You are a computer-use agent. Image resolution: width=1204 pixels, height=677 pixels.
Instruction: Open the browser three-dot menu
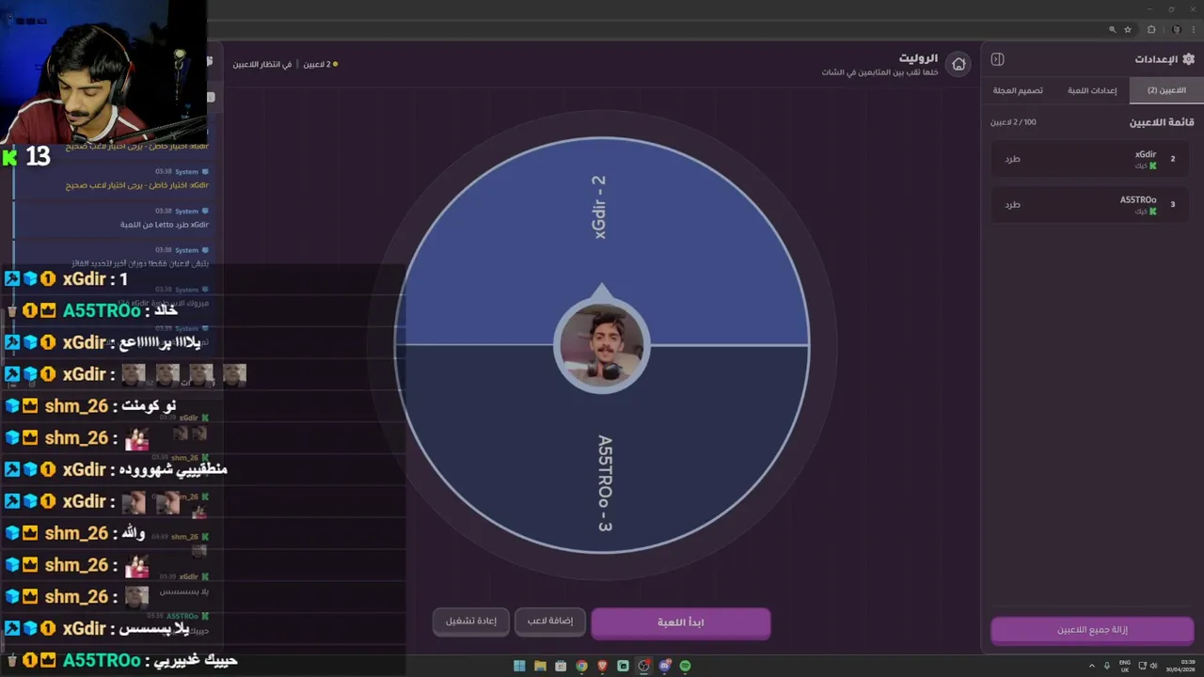[1194, 30]
